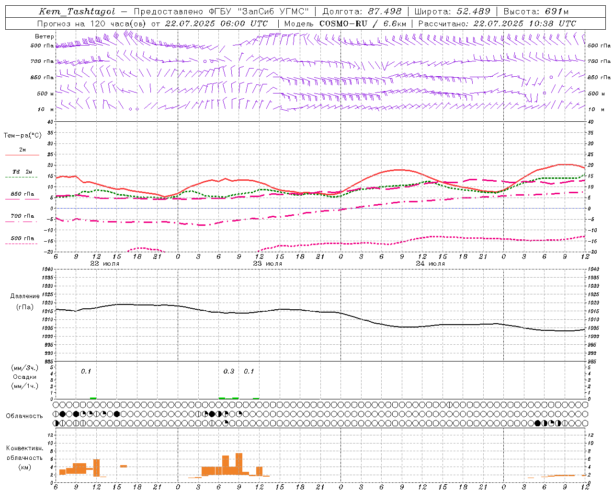Viewport: 613px width, 491px height.
Task: Click the (мм/3ч.) precipitation unit label
Action: click(25, 368)
